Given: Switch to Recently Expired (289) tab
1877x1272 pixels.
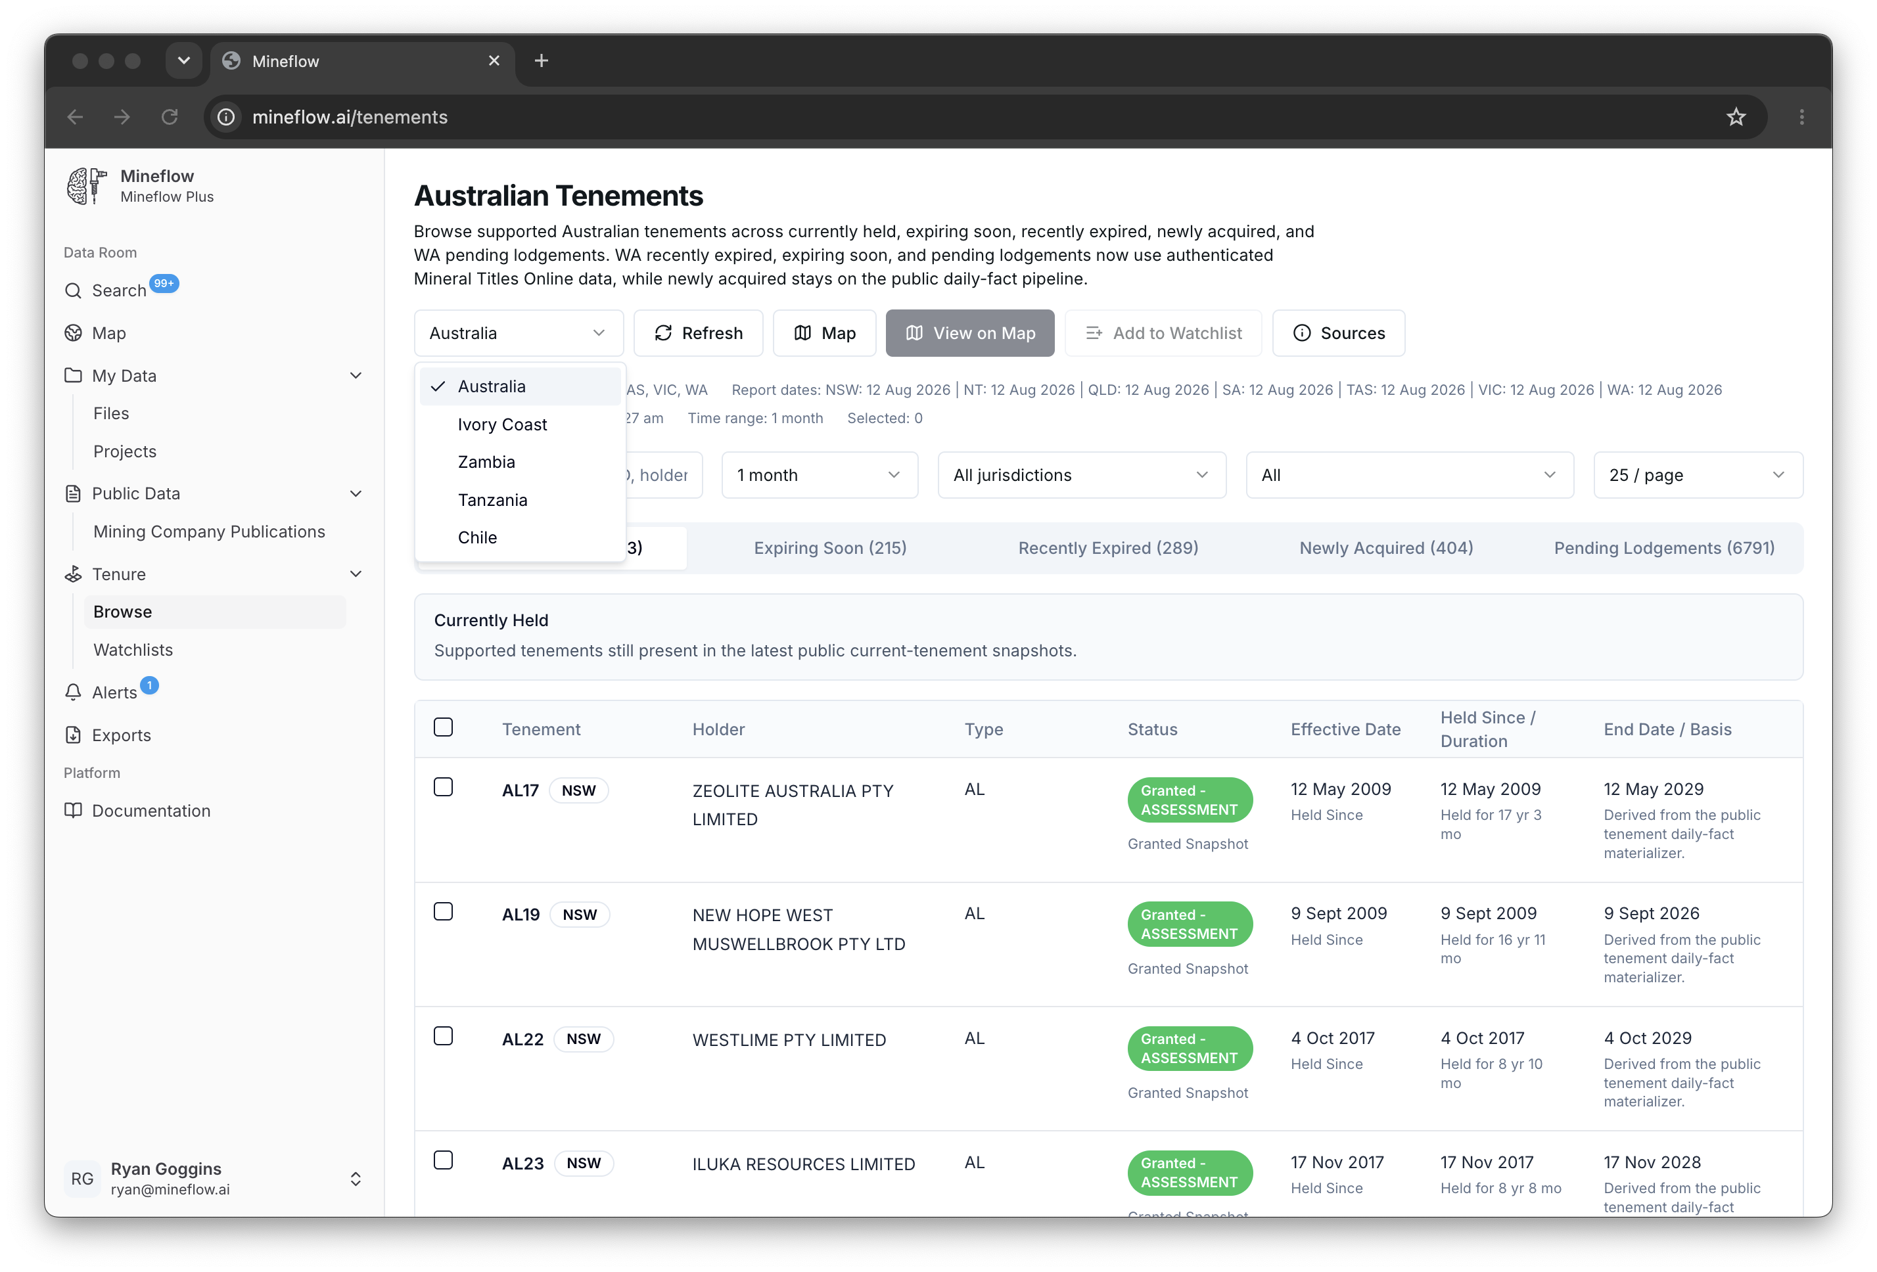Looking at the screenshot, I should 1107,547.
